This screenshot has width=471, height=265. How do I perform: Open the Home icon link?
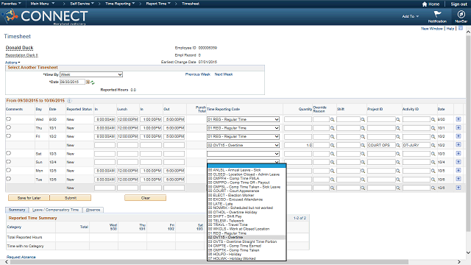click(x=431, y=4)
